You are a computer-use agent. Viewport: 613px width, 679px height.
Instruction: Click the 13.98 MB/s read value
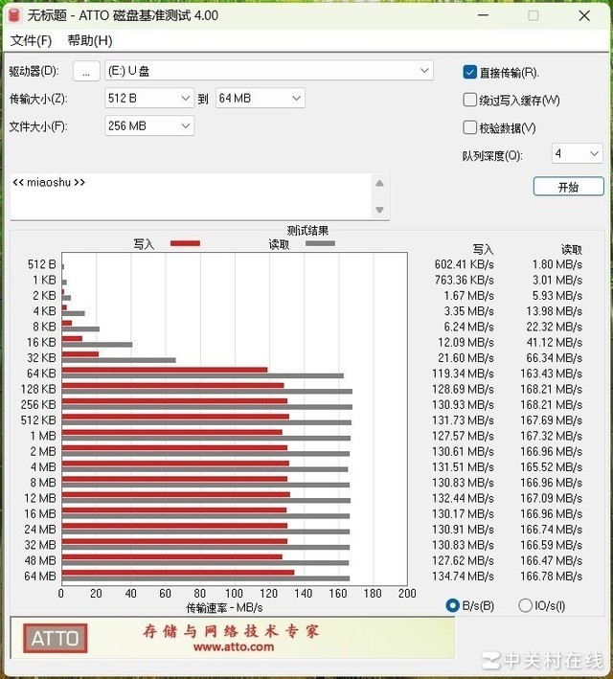(554, 311)
